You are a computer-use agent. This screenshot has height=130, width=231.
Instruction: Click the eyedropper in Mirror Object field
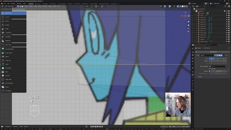pos(226,66)
